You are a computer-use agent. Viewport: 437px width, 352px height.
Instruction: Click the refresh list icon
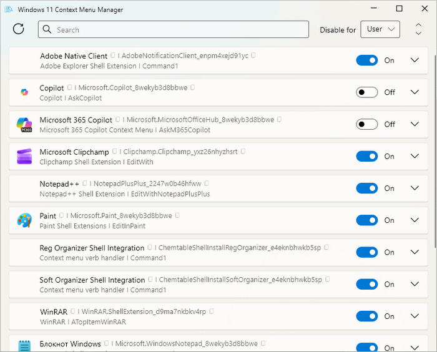pos(19,29)
